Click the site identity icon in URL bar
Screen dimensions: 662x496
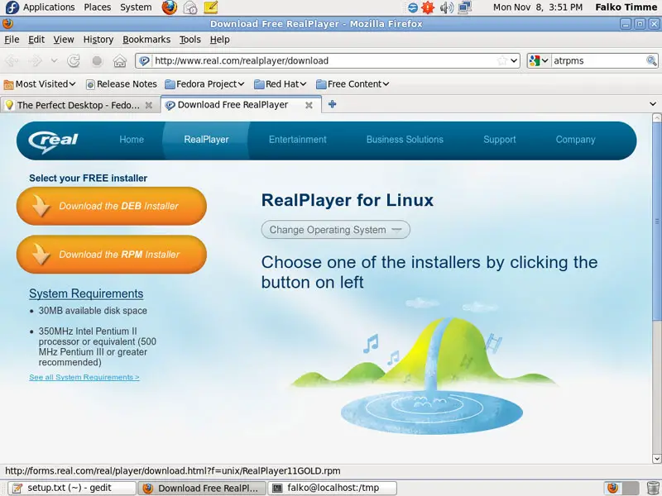pyautogui.click(x=144, y=60)
